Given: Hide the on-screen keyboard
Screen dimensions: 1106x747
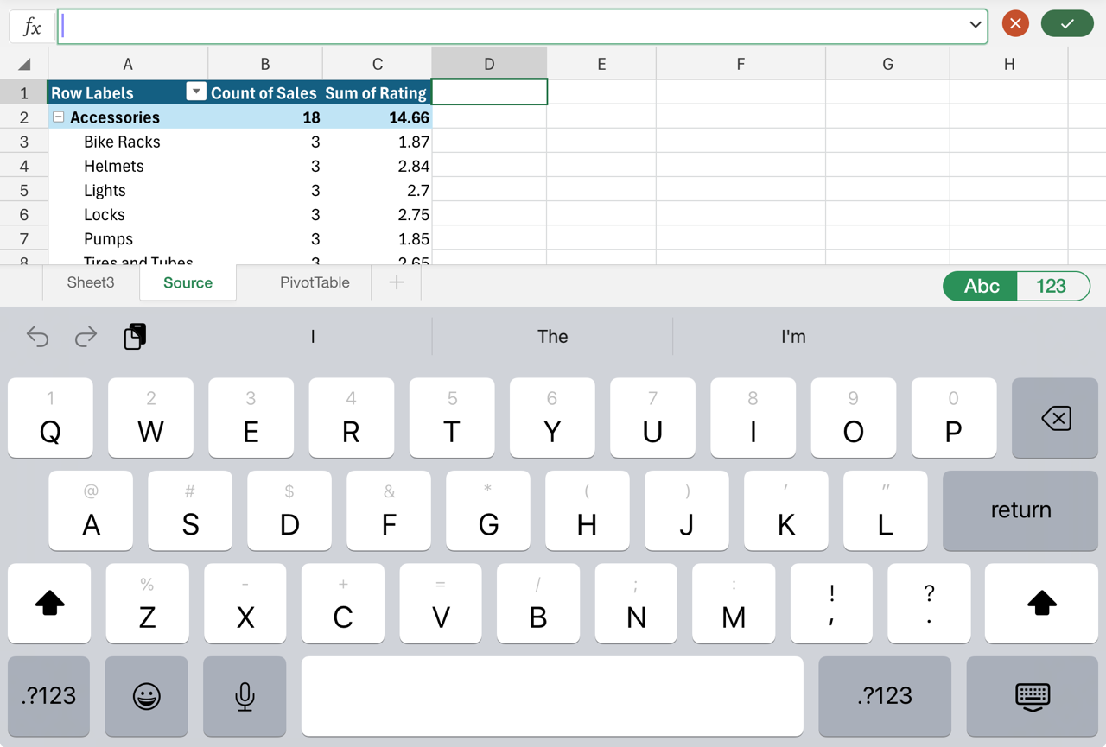Looking at the screenshot, I should point(1033,696).
